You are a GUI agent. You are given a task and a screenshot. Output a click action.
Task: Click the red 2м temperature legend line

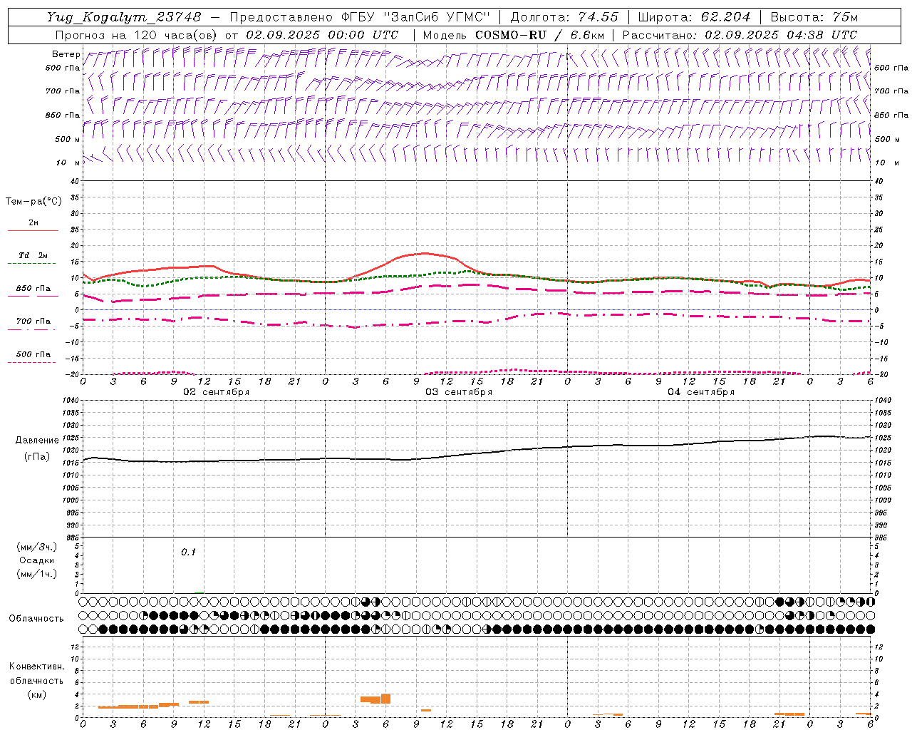click(x=33, y=231)
